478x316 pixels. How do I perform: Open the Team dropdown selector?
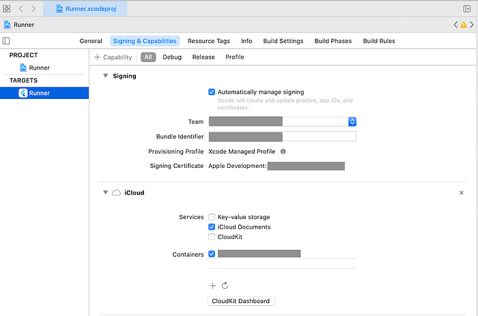[x=352, y=121]
